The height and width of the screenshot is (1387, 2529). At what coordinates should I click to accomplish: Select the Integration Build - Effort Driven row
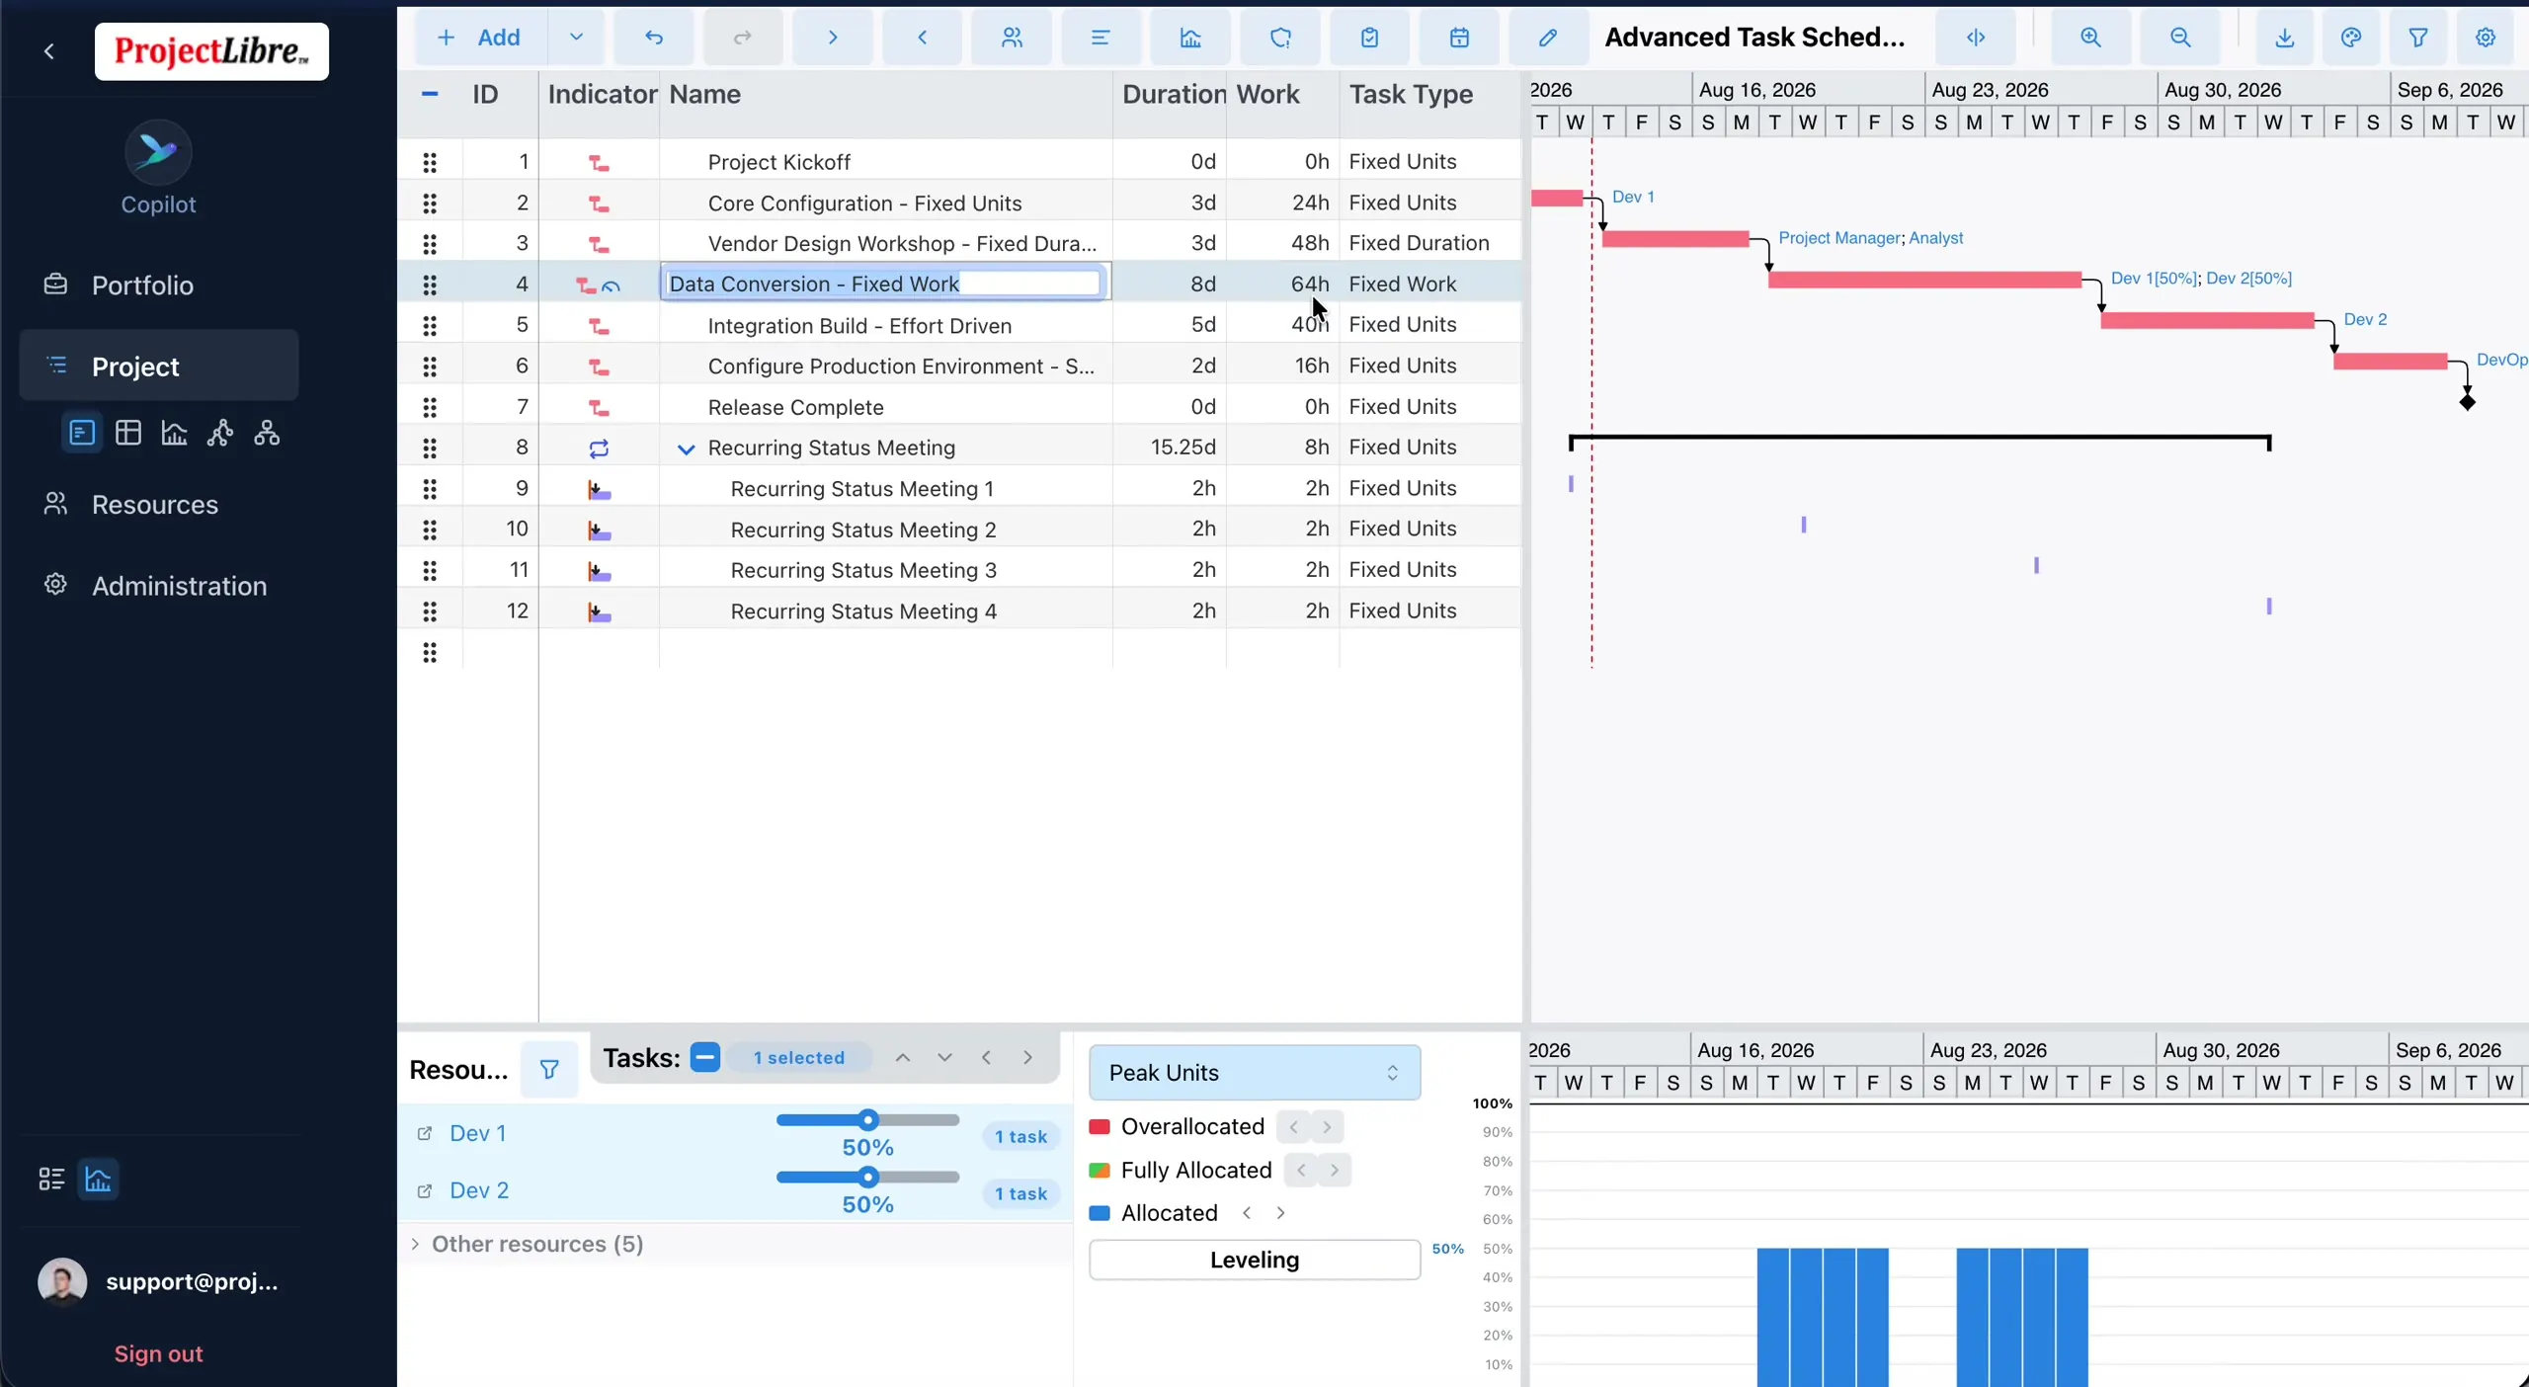click(x=960, y=325)
